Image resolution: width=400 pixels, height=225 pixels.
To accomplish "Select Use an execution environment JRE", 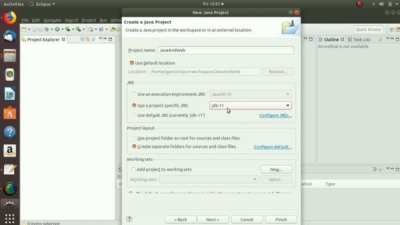I will tap(134, 94).
